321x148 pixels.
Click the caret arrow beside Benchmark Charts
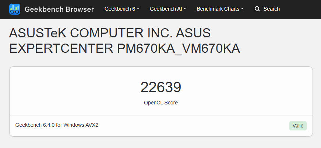click(x=242, y=9)
